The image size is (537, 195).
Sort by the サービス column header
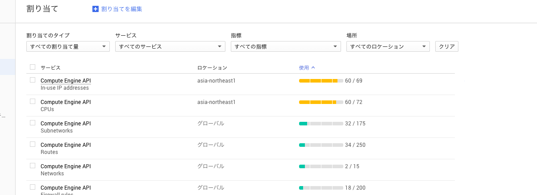50,68
